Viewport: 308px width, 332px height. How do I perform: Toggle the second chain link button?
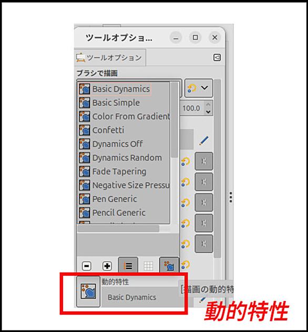point(204,182)
